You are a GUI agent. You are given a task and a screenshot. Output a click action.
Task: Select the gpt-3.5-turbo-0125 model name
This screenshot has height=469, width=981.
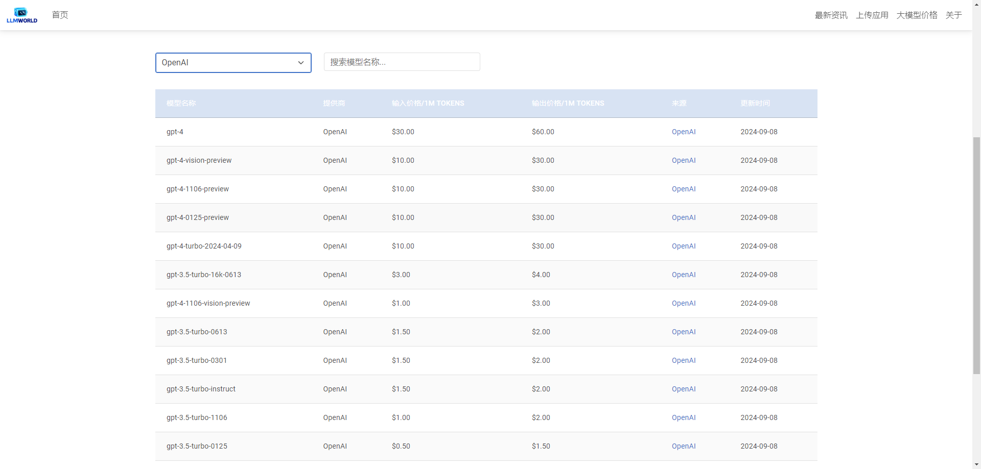[x=197, y=446]
